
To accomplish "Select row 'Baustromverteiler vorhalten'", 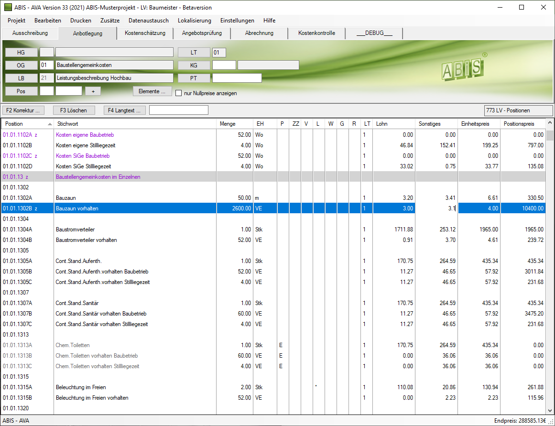I will tap(273, 240).
